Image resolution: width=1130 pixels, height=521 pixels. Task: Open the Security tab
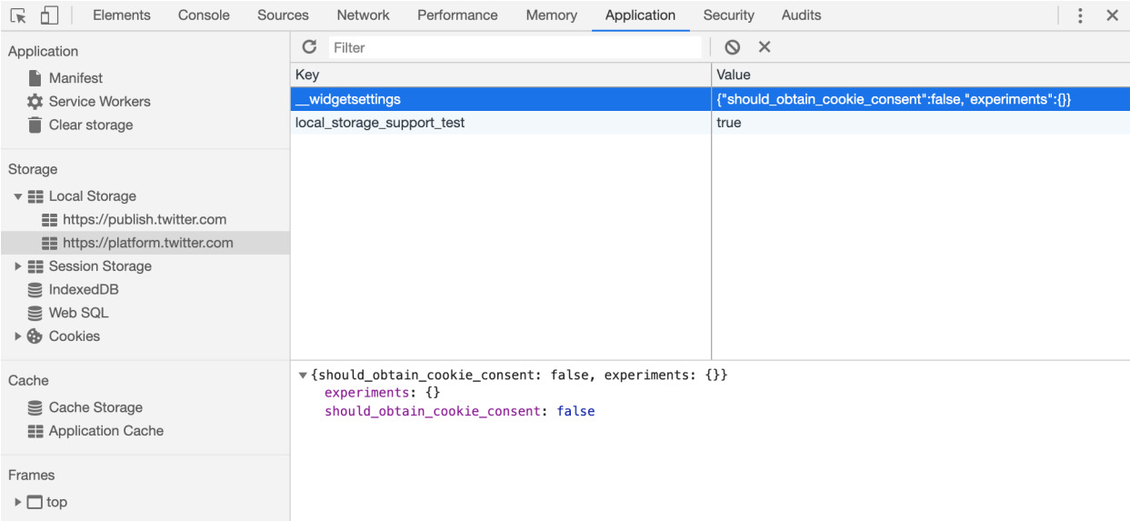[x=728, y=15]
